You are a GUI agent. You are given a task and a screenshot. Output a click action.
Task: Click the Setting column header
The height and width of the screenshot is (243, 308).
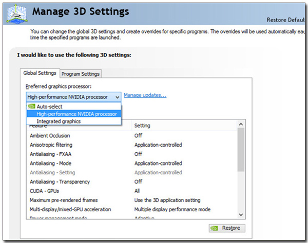tap(184, 126)
